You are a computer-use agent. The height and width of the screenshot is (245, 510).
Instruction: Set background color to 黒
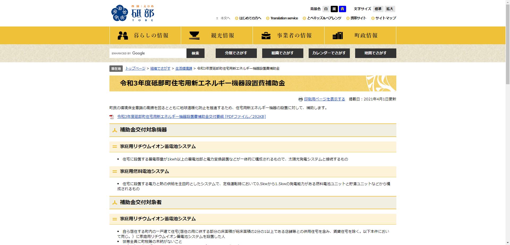334,9
